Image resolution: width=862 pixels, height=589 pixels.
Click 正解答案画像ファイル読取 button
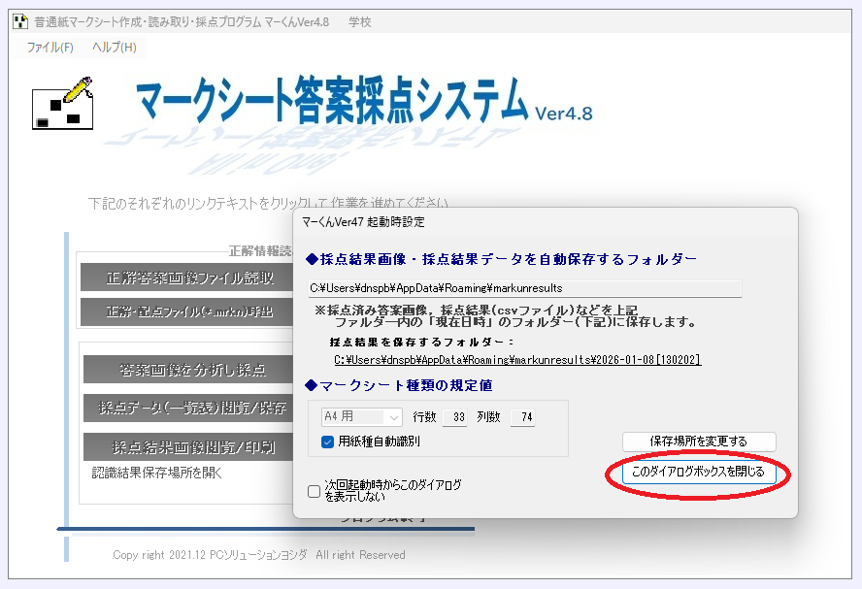[188, 278]
